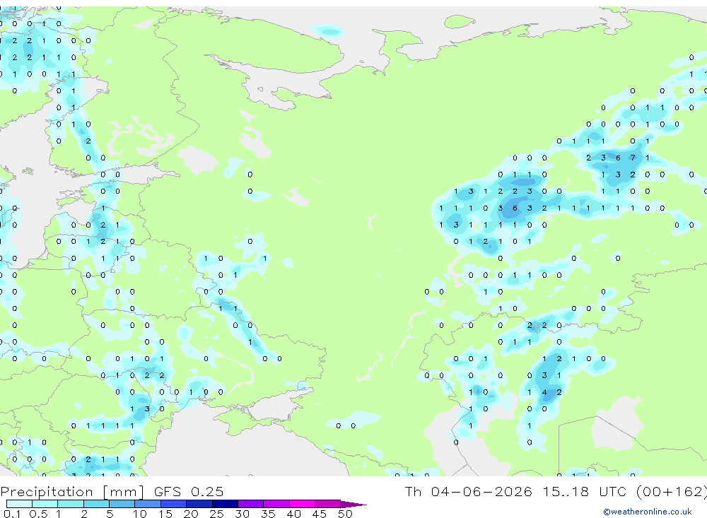Image resolution: width=707 pixels, height=518 pixels.
Task: Click the legend label '20'
Action: [x=191, y=514]
